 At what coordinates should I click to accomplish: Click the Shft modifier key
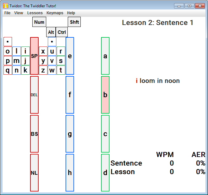click(x=74, y=22)
